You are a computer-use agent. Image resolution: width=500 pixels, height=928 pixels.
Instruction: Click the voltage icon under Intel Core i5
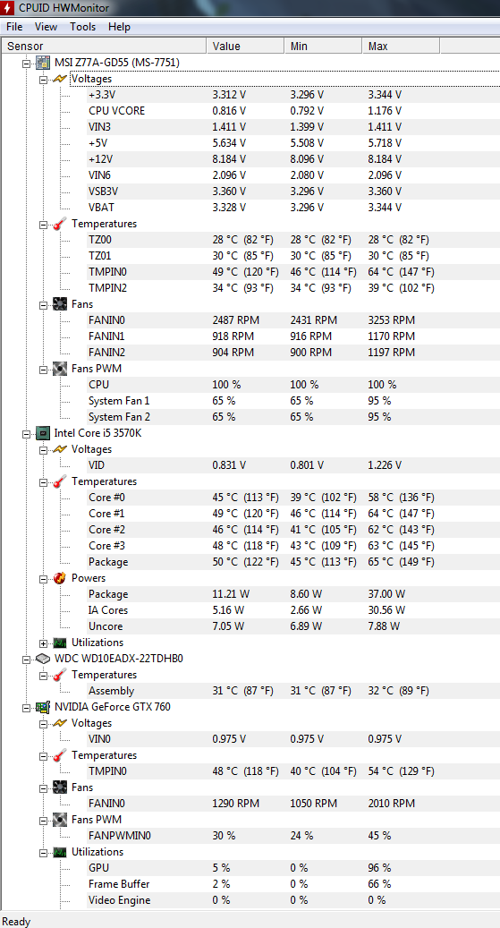click(60, 449)
